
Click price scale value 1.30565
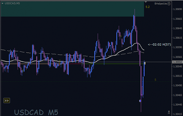pos(178,57)
